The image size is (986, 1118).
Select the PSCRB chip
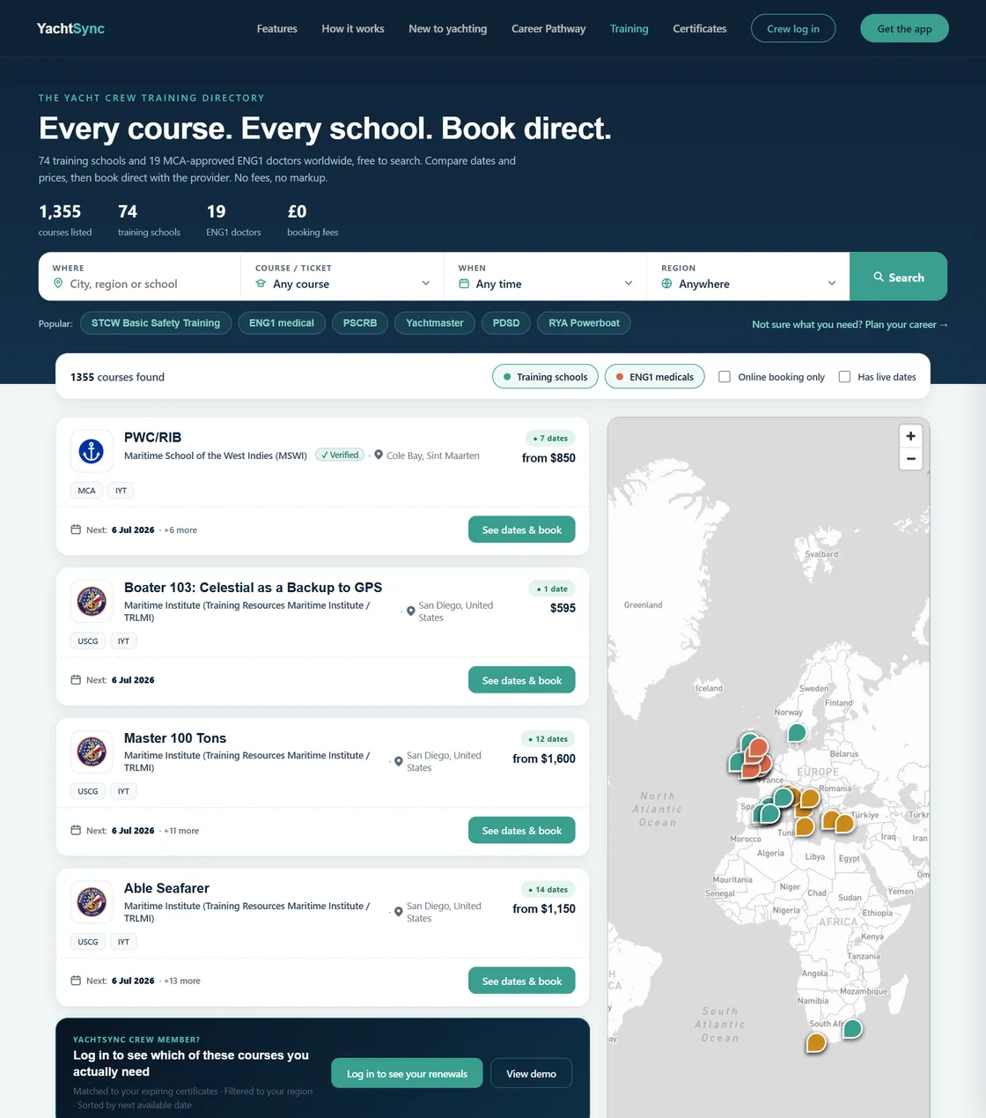(x=360, y=323)
